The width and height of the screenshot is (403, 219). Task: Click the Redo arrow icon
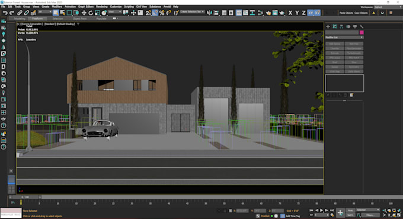[12, 13]
